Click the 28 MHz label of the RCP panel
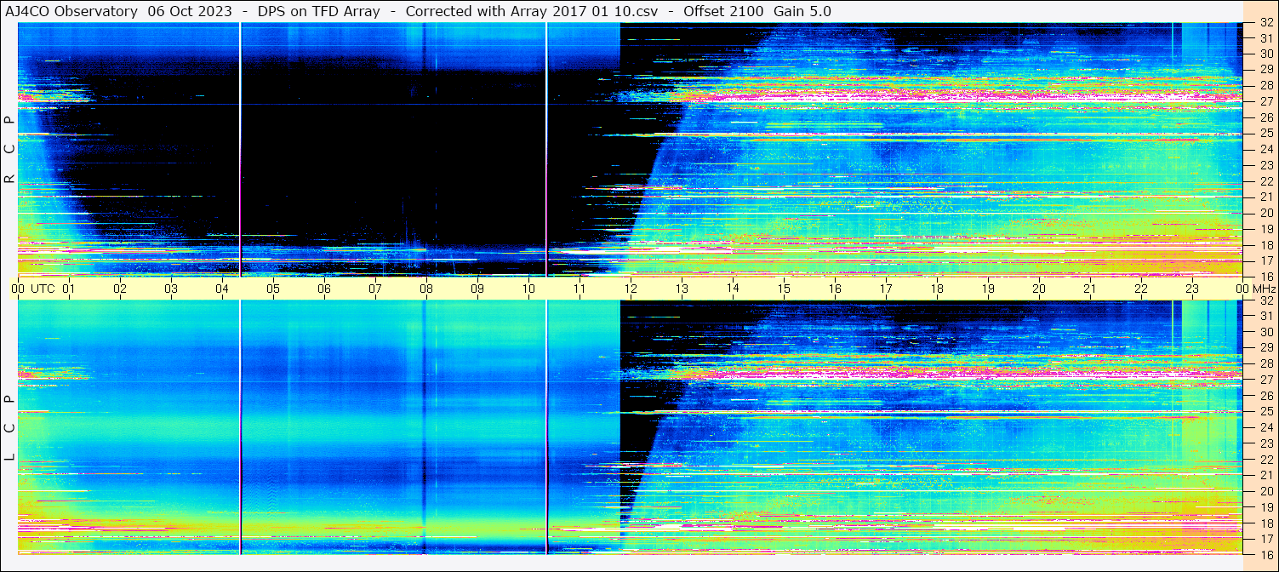Image resolution: width=1279 pixels, height=572 pixels. click(1265, 85)
